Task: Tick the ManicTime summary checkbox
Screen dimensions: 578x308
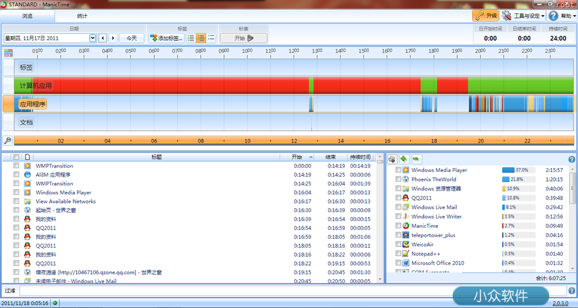Action: tap(398, 226)
